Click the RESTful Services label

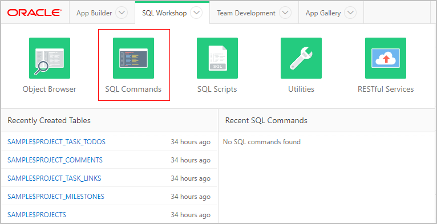coord(386,89)
